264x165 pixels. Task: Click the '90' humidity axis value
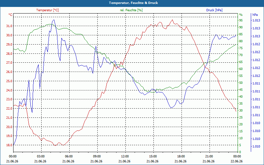pos(241,27)
